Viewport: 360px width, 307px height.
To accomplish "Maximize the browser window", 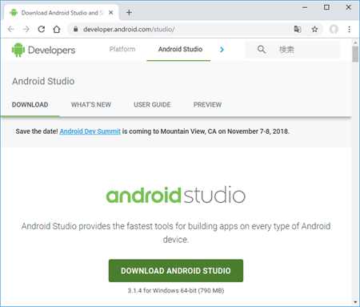I will coord(326,7).
